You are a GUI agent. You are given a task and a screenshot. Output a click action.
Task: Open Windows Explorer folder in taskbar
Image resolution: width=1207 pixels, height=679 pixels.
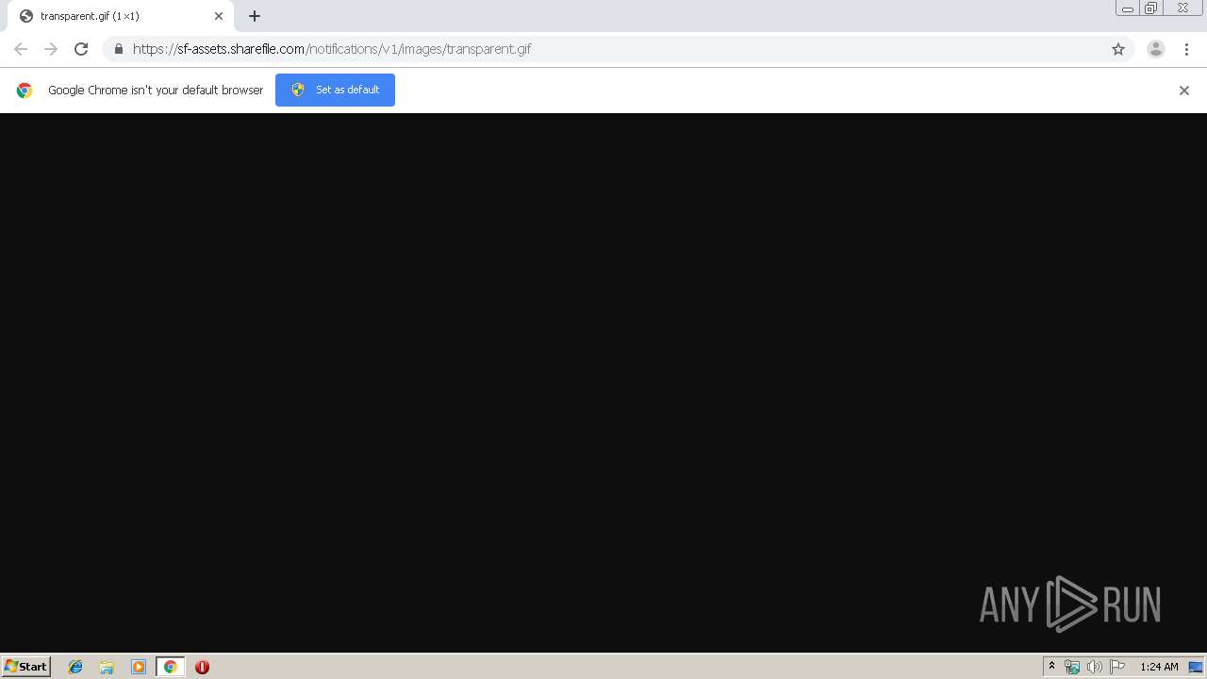pyautogui.click(x=107, y=667)
